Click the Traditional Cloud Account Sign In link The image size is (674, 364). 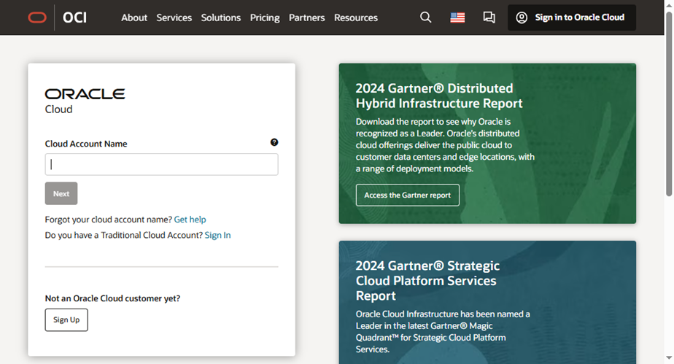tap(217, 235)
